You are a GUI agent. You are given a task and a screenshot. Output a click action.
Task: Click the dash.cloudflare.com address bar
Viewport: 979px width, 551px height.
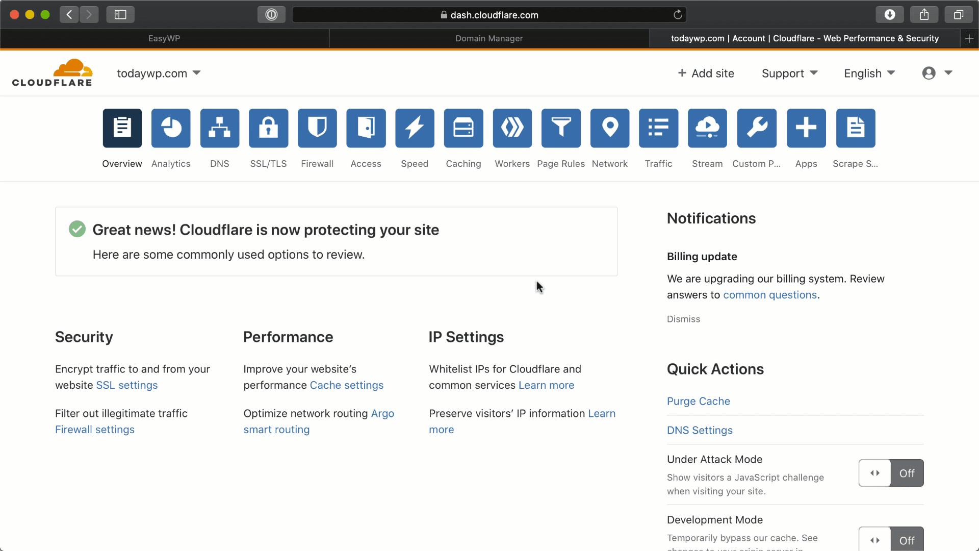pyautogui.click(x=489, y=15)
